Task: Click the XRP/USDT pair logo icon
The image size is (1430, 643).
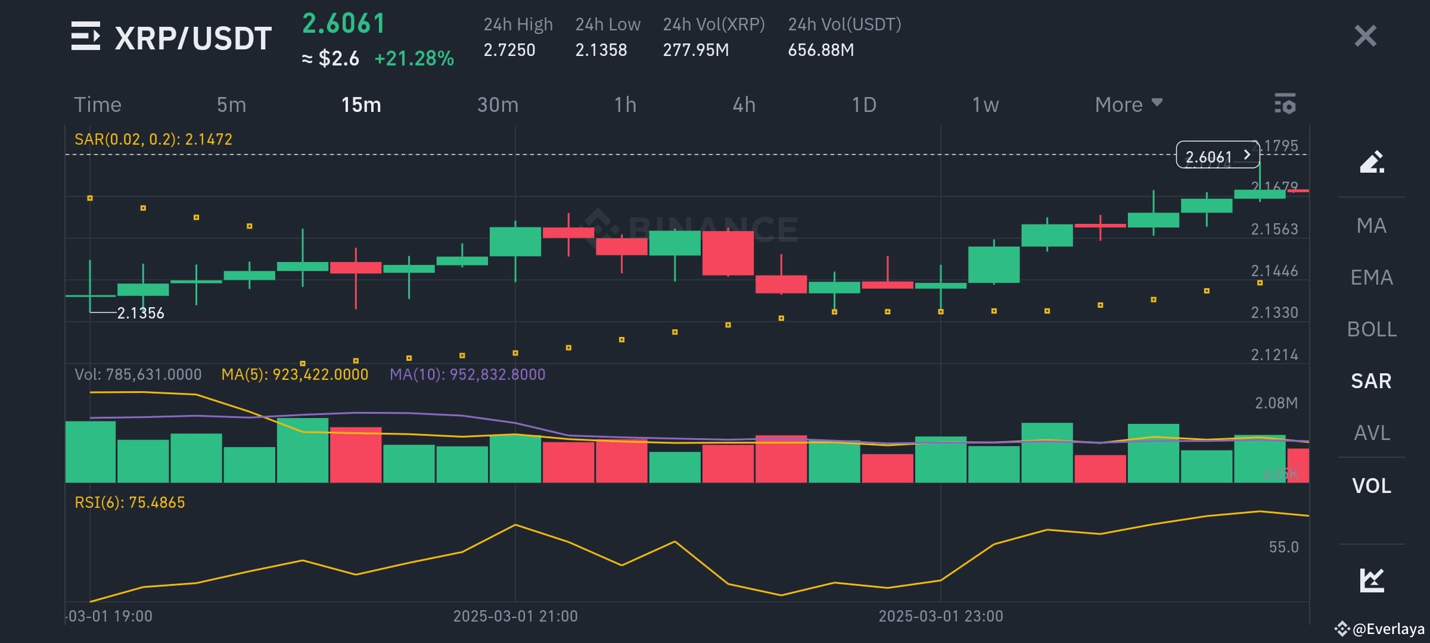Action: [x=86, y=37]
